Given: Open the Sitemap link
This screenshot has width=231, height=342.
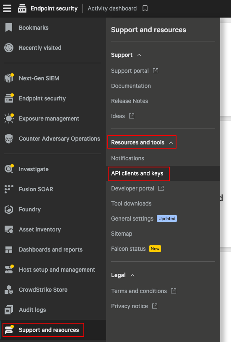Looking at the screenshot, I should [x=122, y=234].
